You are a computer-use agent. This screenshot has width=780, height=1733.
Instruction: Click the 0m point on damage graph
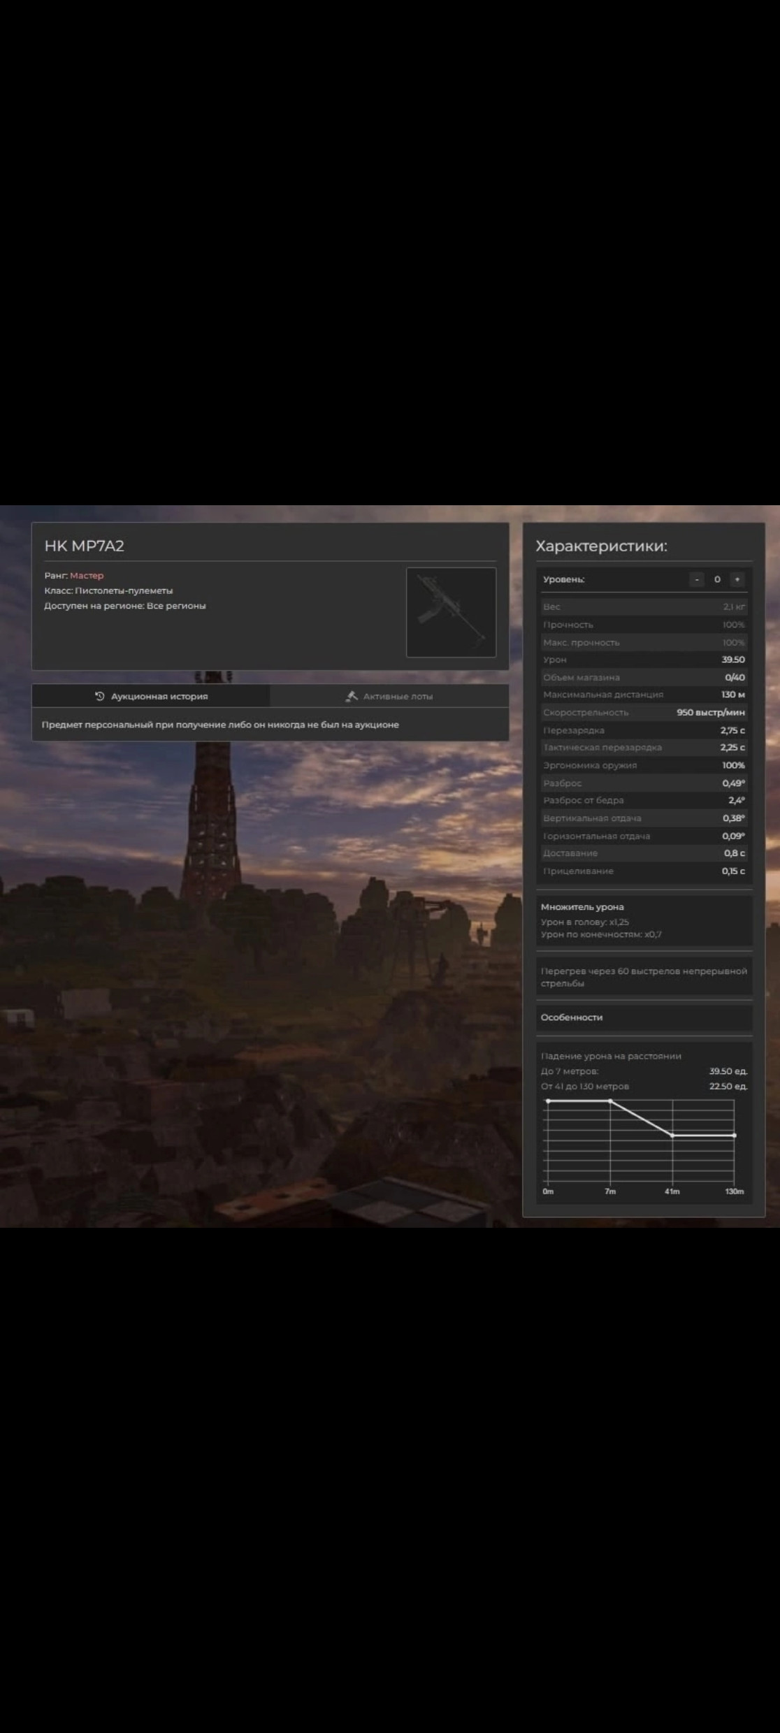548,1101
